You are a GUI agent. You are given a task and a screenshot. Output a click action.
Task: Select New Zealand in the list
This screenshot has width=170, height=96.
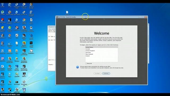pos(102,54)
